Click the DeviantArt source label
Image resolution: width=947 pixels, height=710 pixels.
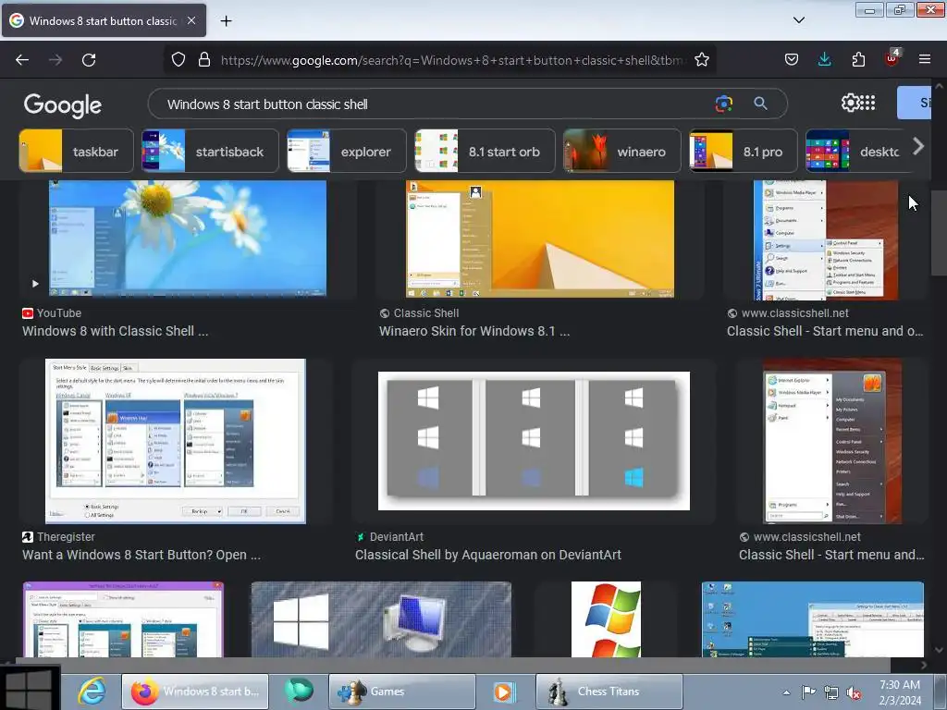pyautogui.click(x=396, y=537)
